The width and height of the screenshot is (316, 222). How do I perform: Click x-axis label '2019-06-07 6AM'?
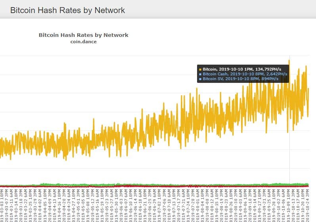point(126,205)
